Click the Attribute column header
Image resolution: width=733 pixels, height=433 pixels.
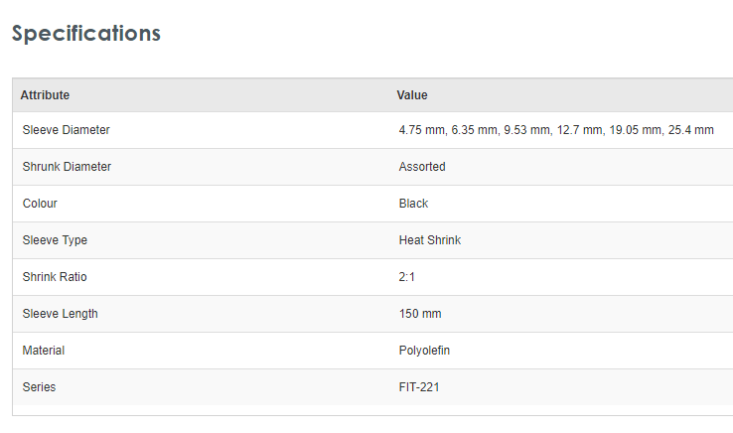(45, 95)
